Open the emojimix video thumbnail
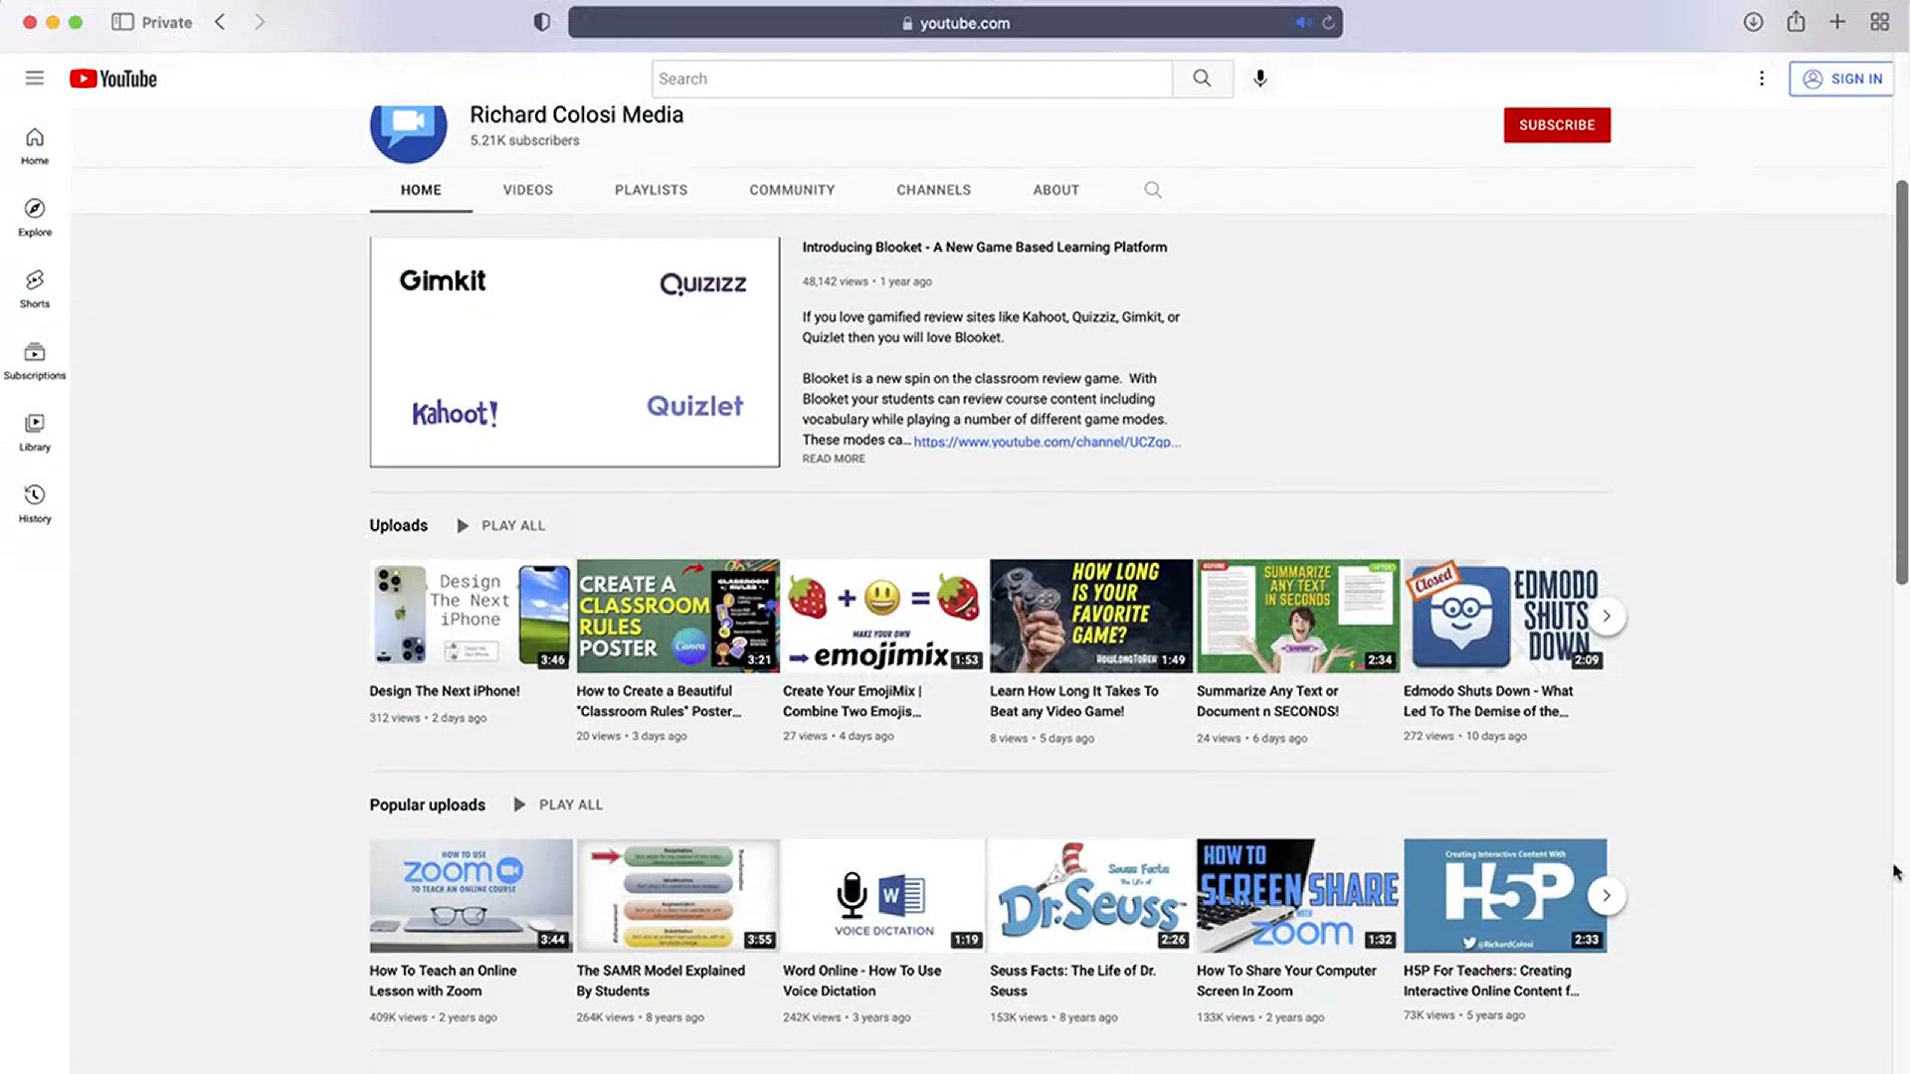1910x1074 pixels. point(884,617)
